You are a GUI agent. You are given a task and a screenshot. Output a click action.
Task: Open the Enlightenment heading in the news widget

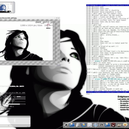click(x=123, y=97)
